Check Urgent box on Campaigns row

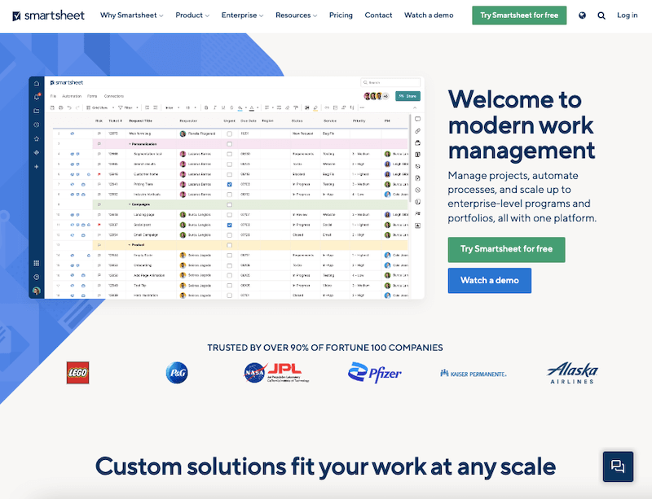coord(229,205)
